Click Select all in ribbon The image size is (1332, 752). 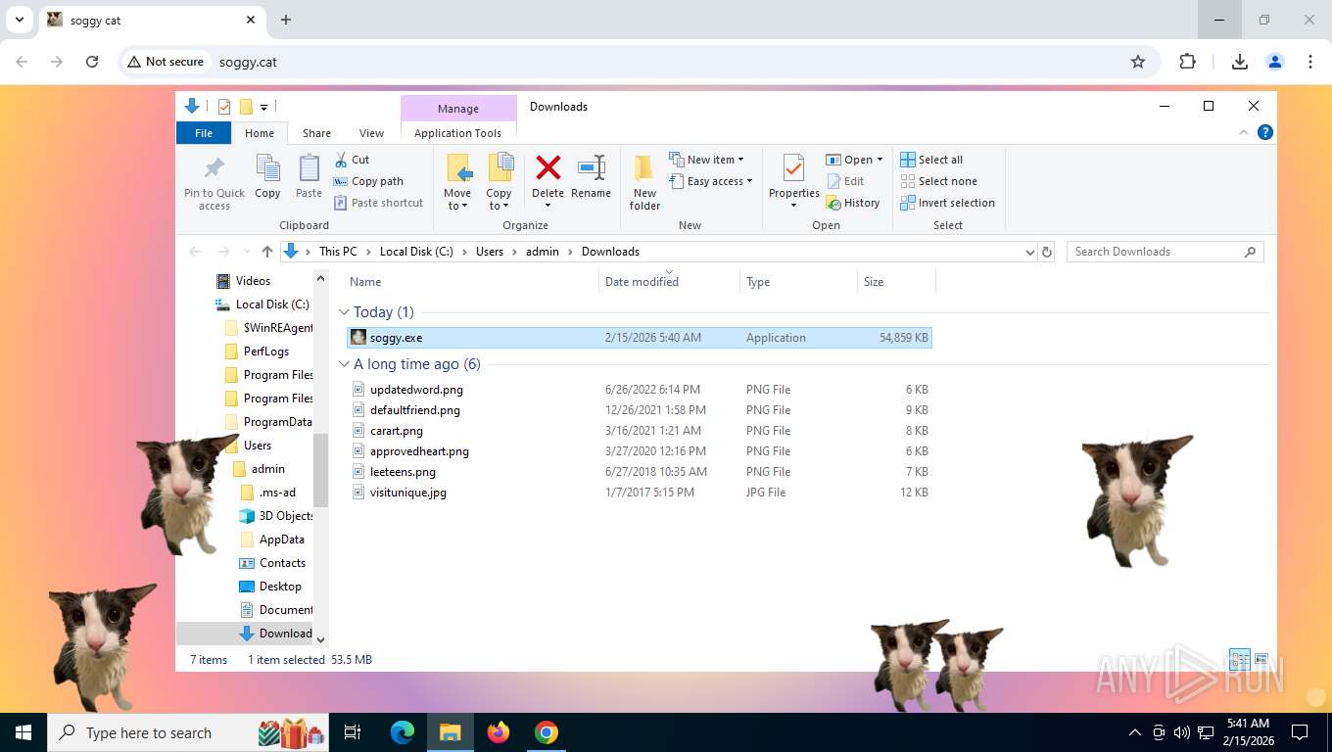coord(931,160)
